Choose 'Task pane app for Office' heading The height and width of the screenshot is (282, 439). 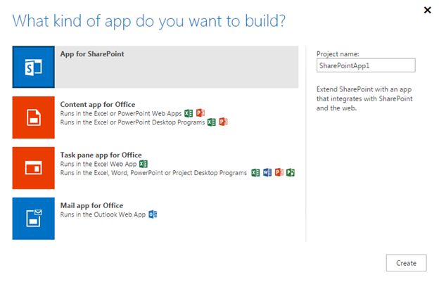(x=101, y=155)
